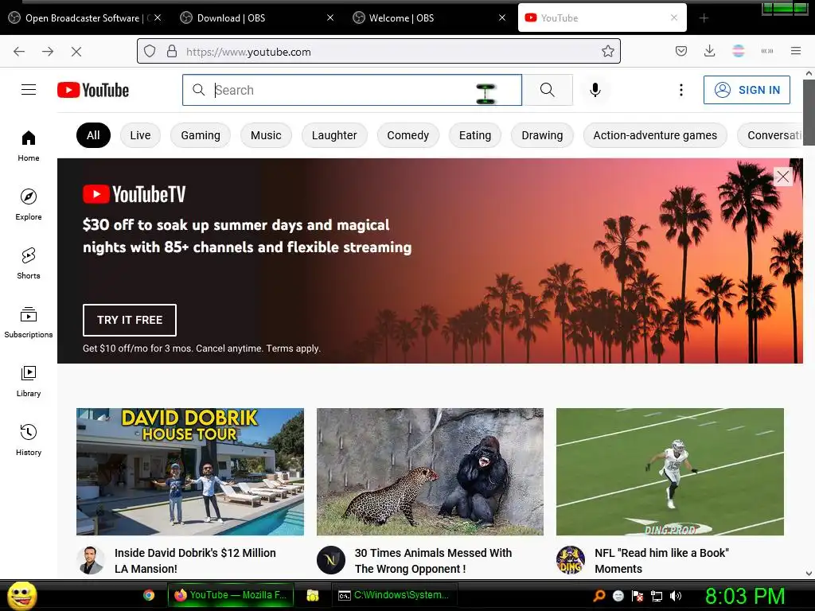
Task: Open David Dobrik video channel avatar
Action: click(91, 560)
